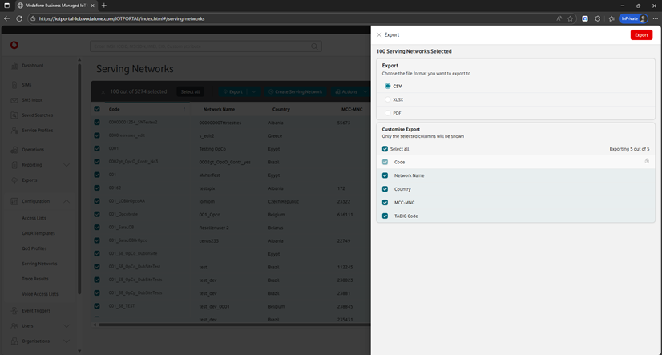Click the red Export button
This screenshot has height=355, width=662.
pyautogui.click(x=641, y=35)
